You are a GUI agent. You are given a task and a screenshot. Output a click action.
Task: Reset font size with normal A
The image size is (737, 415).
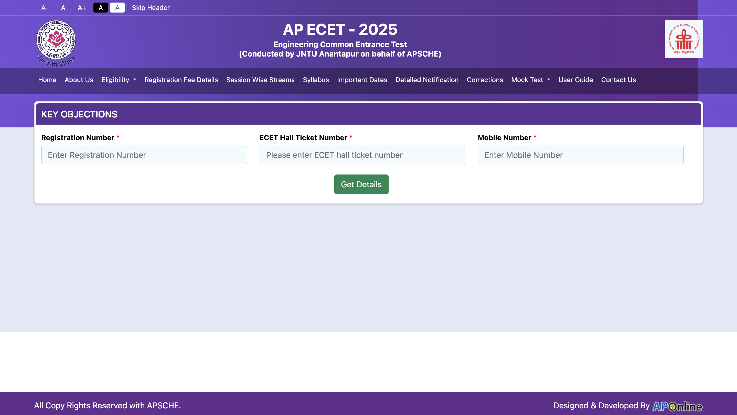(x=63, y=8)
